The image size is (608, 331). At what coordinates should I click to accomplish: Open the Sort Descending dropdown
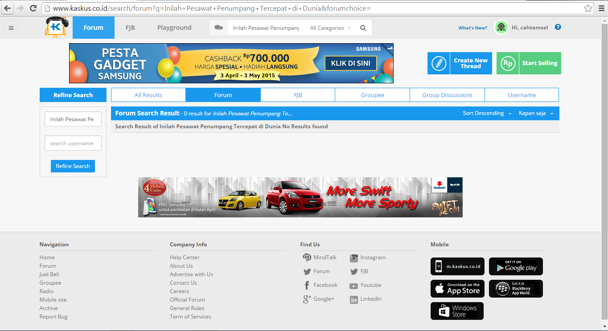(x=487, y=113)
